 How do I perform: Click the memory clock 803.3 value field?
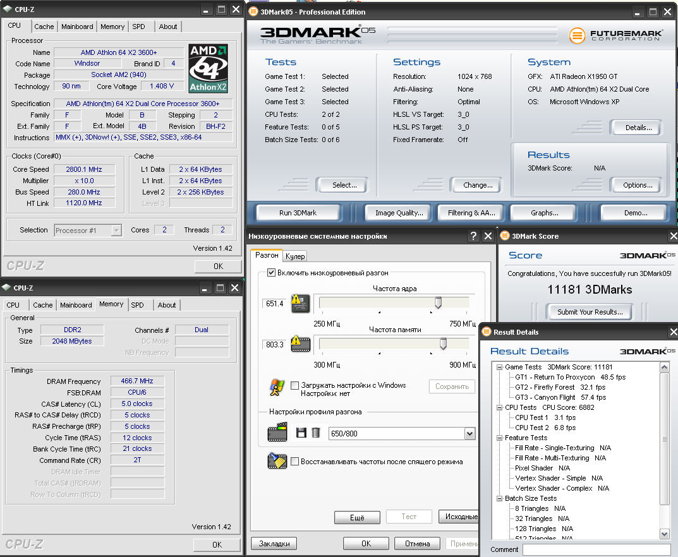click(275, 344)
